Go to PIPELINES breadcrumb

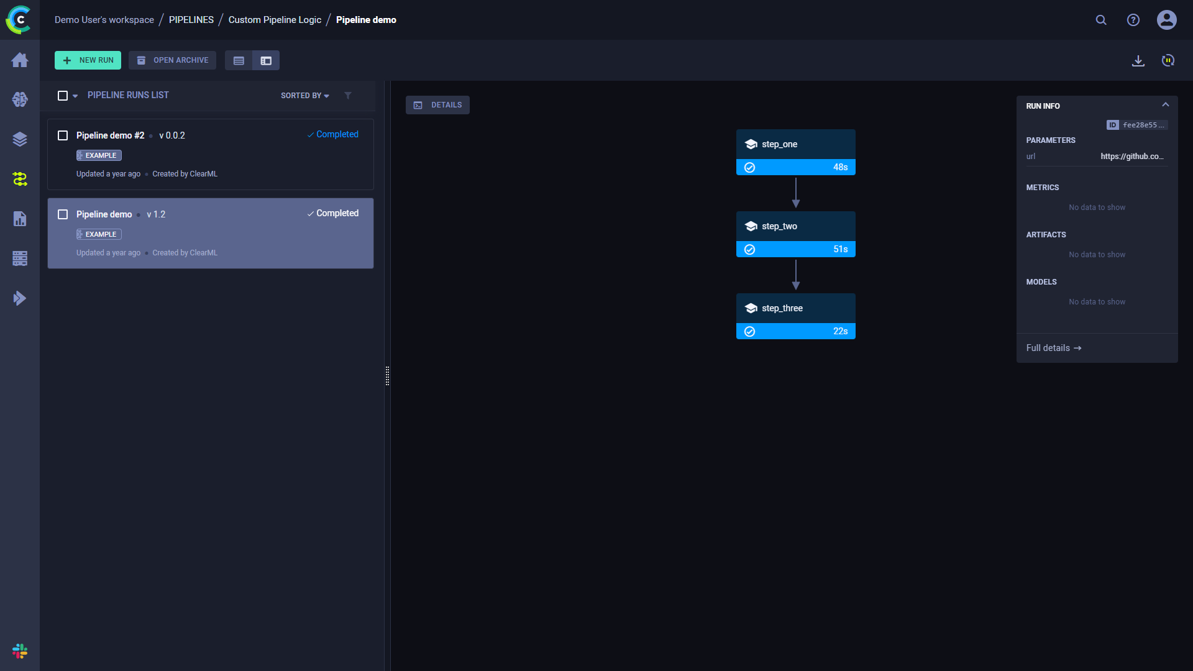[191, 20]
